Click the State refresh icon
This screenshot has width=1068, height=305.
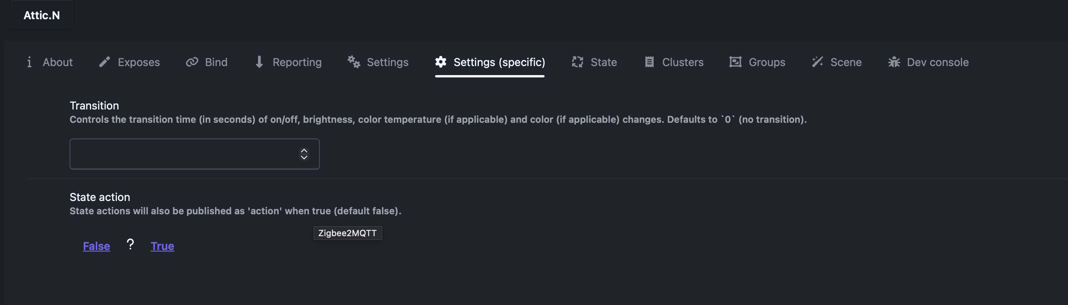click(577, 62)
